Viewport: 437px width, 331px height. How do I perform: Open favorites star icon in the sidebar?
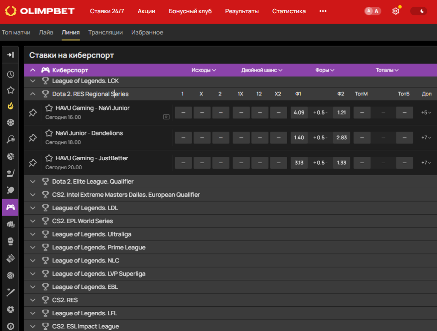click(x=11, y=90)
